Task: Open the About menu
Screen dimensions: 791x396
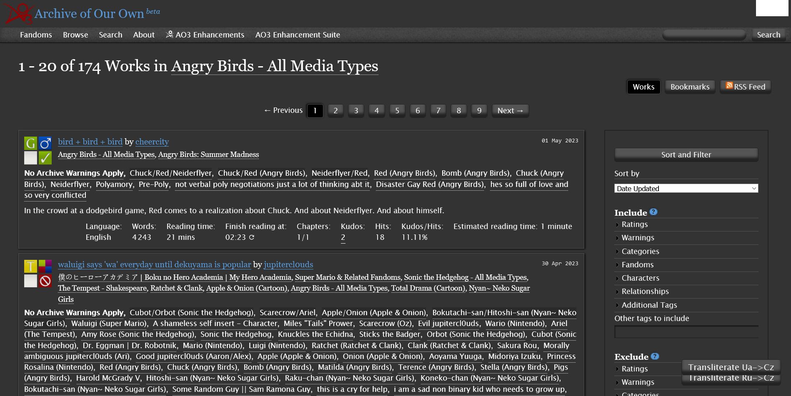Action: point(144,35)
